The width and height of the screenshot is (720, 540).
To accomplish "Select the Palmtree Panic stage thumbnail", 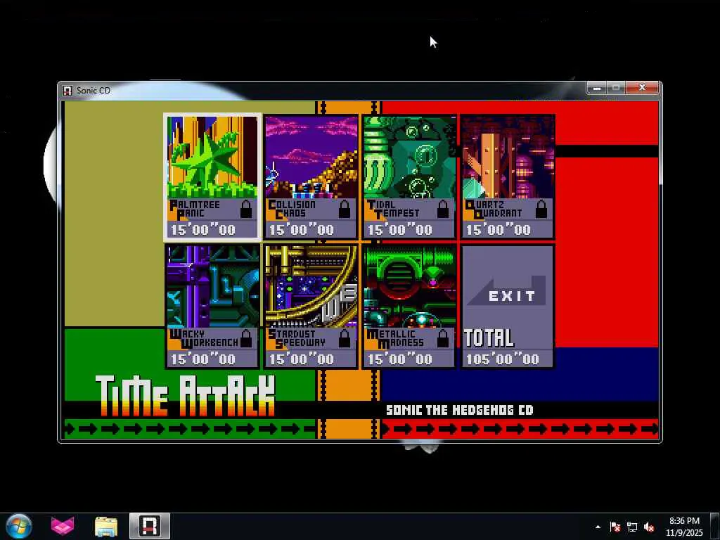I will pyautogui.click(x=212, y=157).
